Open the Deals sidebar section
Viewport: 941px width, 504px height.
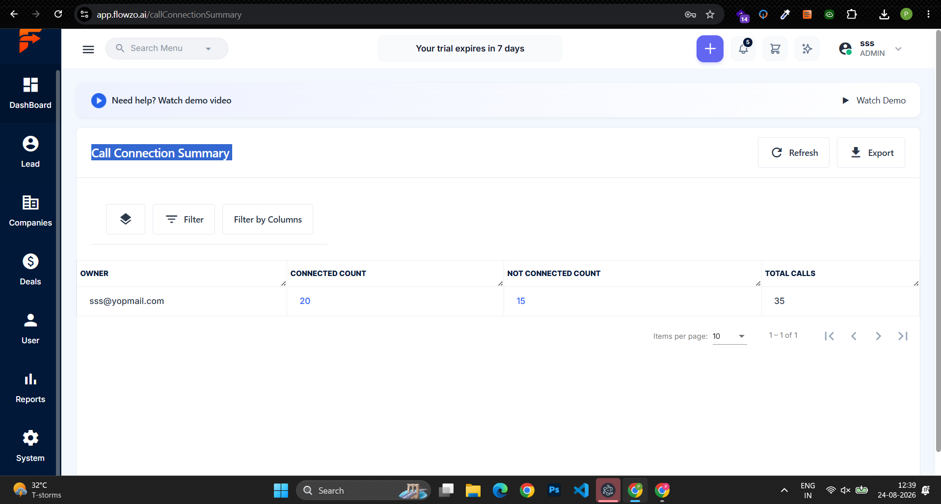(30, 270)
